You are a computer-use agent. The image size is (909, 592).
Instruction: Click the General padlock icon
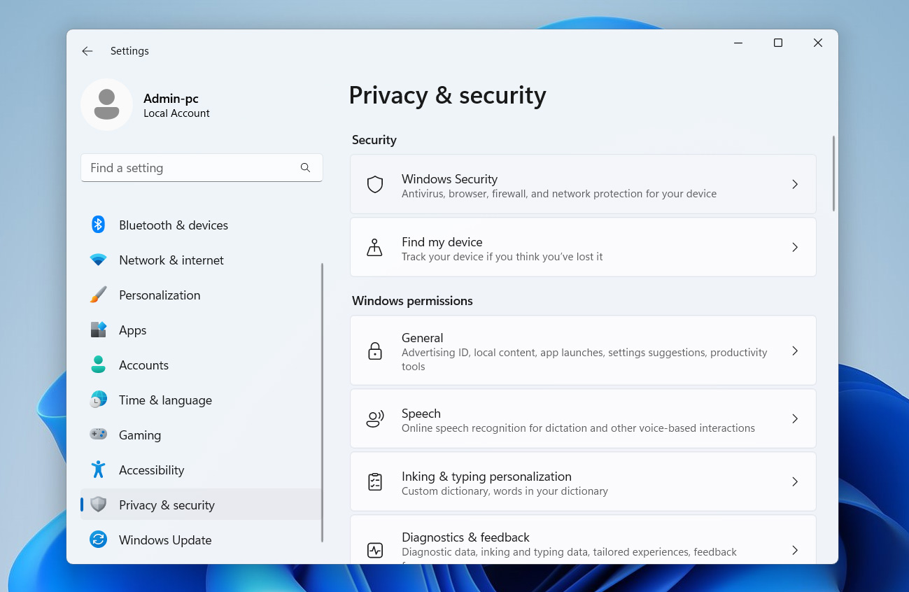[375, 351]
